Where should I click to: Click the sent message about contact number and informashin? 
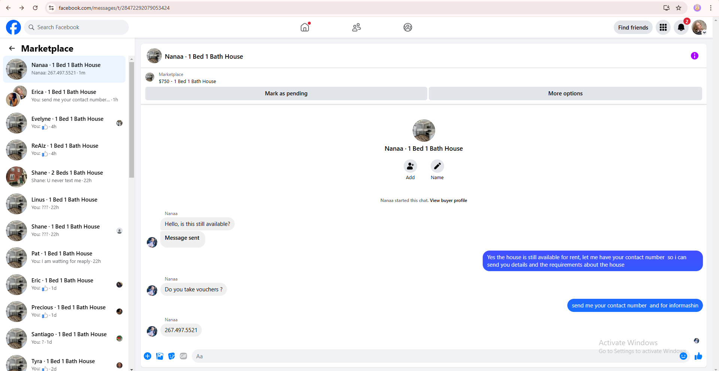(635, 306)
